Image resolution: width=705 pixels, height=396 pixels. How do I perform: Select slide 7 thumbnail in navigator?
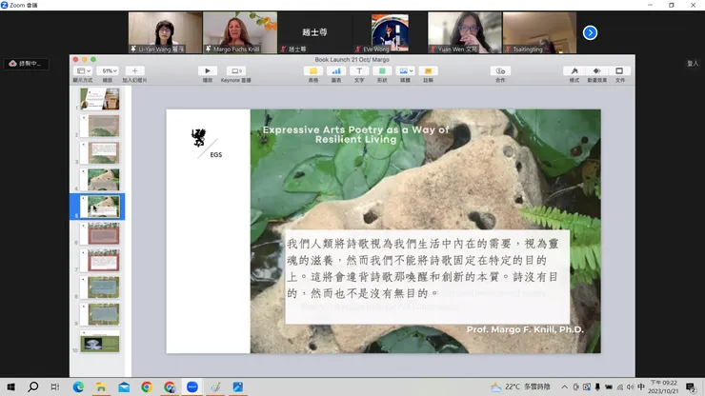tap(100, 261)
